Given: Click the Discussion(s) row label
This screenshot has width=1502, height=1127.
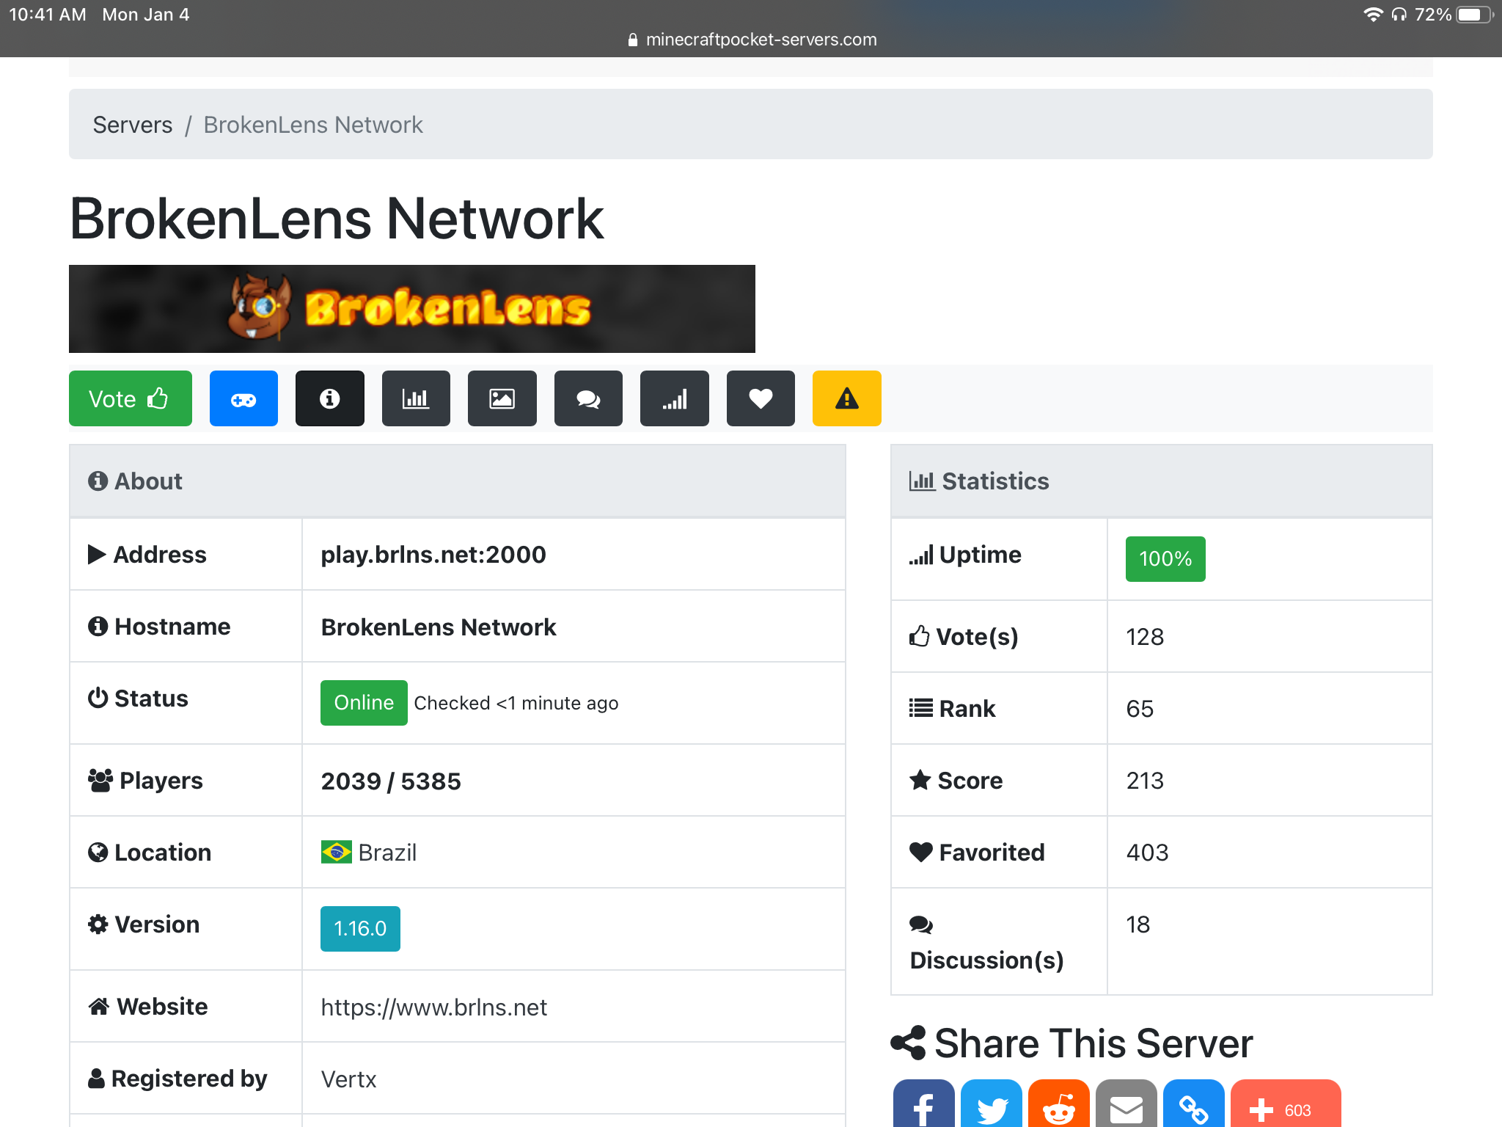Looking at the screenshot, I should pyautogui.click(x=986, y=944).
